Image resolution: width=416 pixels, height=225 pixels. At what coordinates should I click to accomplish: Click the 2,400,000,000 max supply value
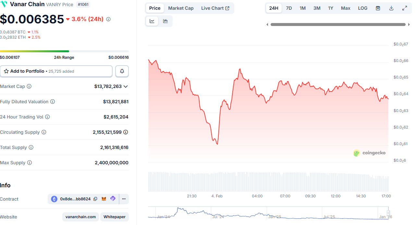pos(112,163)
